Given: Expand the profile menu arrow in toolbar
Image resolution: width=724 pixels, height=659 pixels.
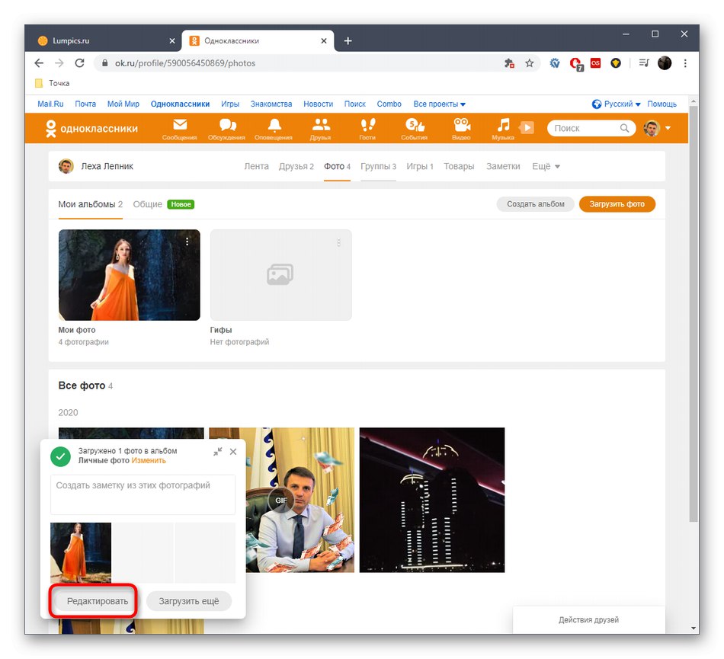Looking at the screenshot, I should click(x=668, y=128).
